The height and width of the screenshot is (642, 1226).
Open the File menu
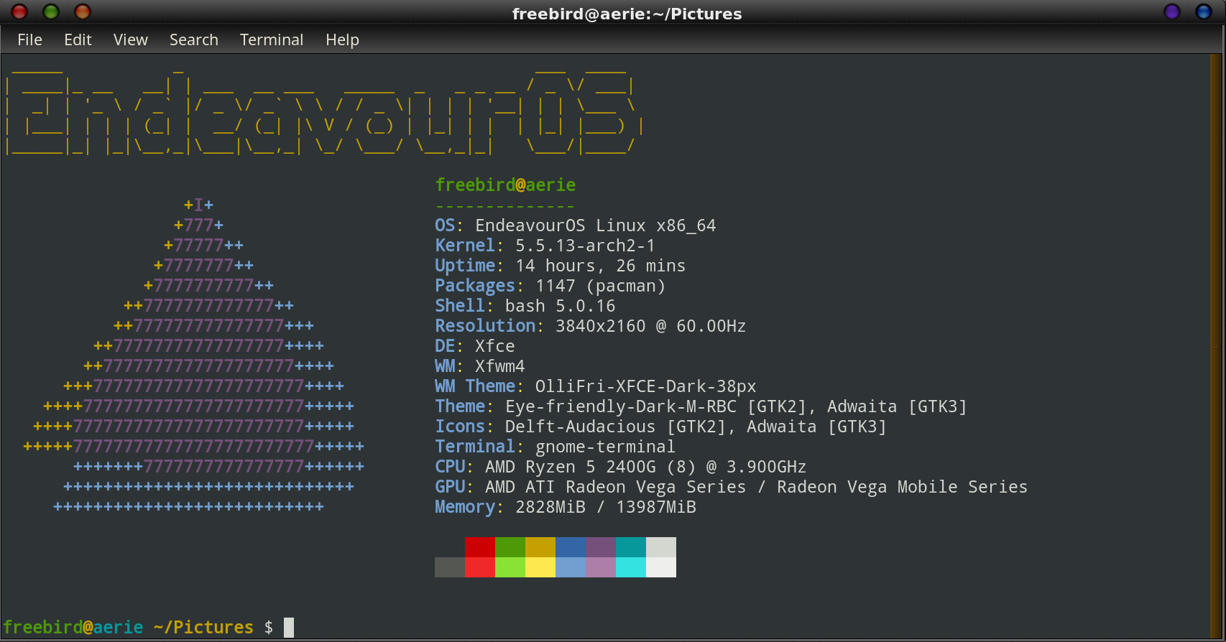click(x=29, y=40)
